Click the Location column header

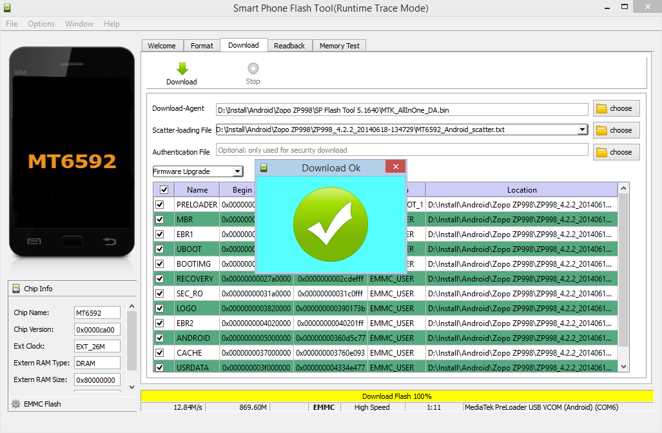click(522, 190)
